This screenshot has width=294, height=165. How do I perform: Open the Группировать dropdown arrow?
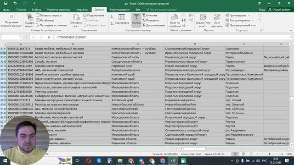249,15
